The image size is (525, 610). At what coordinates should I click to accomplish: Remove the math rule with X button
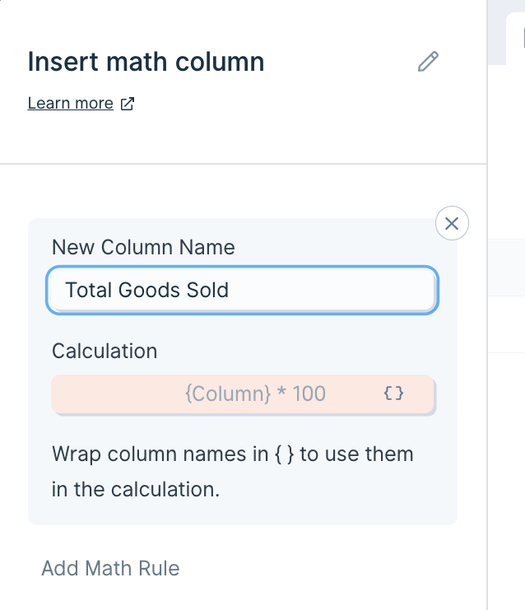[x=452, y=223]
